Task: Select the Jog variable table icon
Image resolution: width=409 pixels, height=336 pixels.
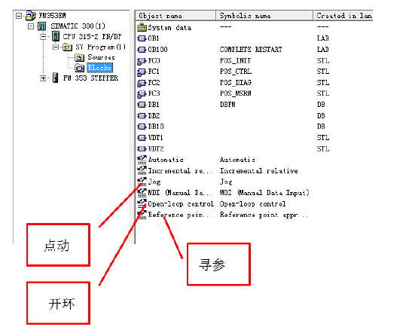Action: tap(142, 182)
